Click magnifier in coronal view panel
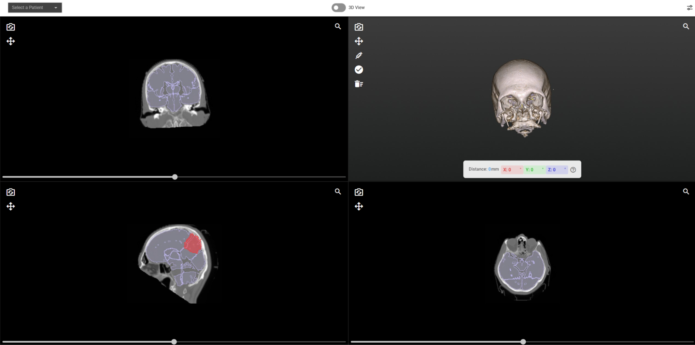This screenshot has width=695, height=345. (x=338, y=26)
